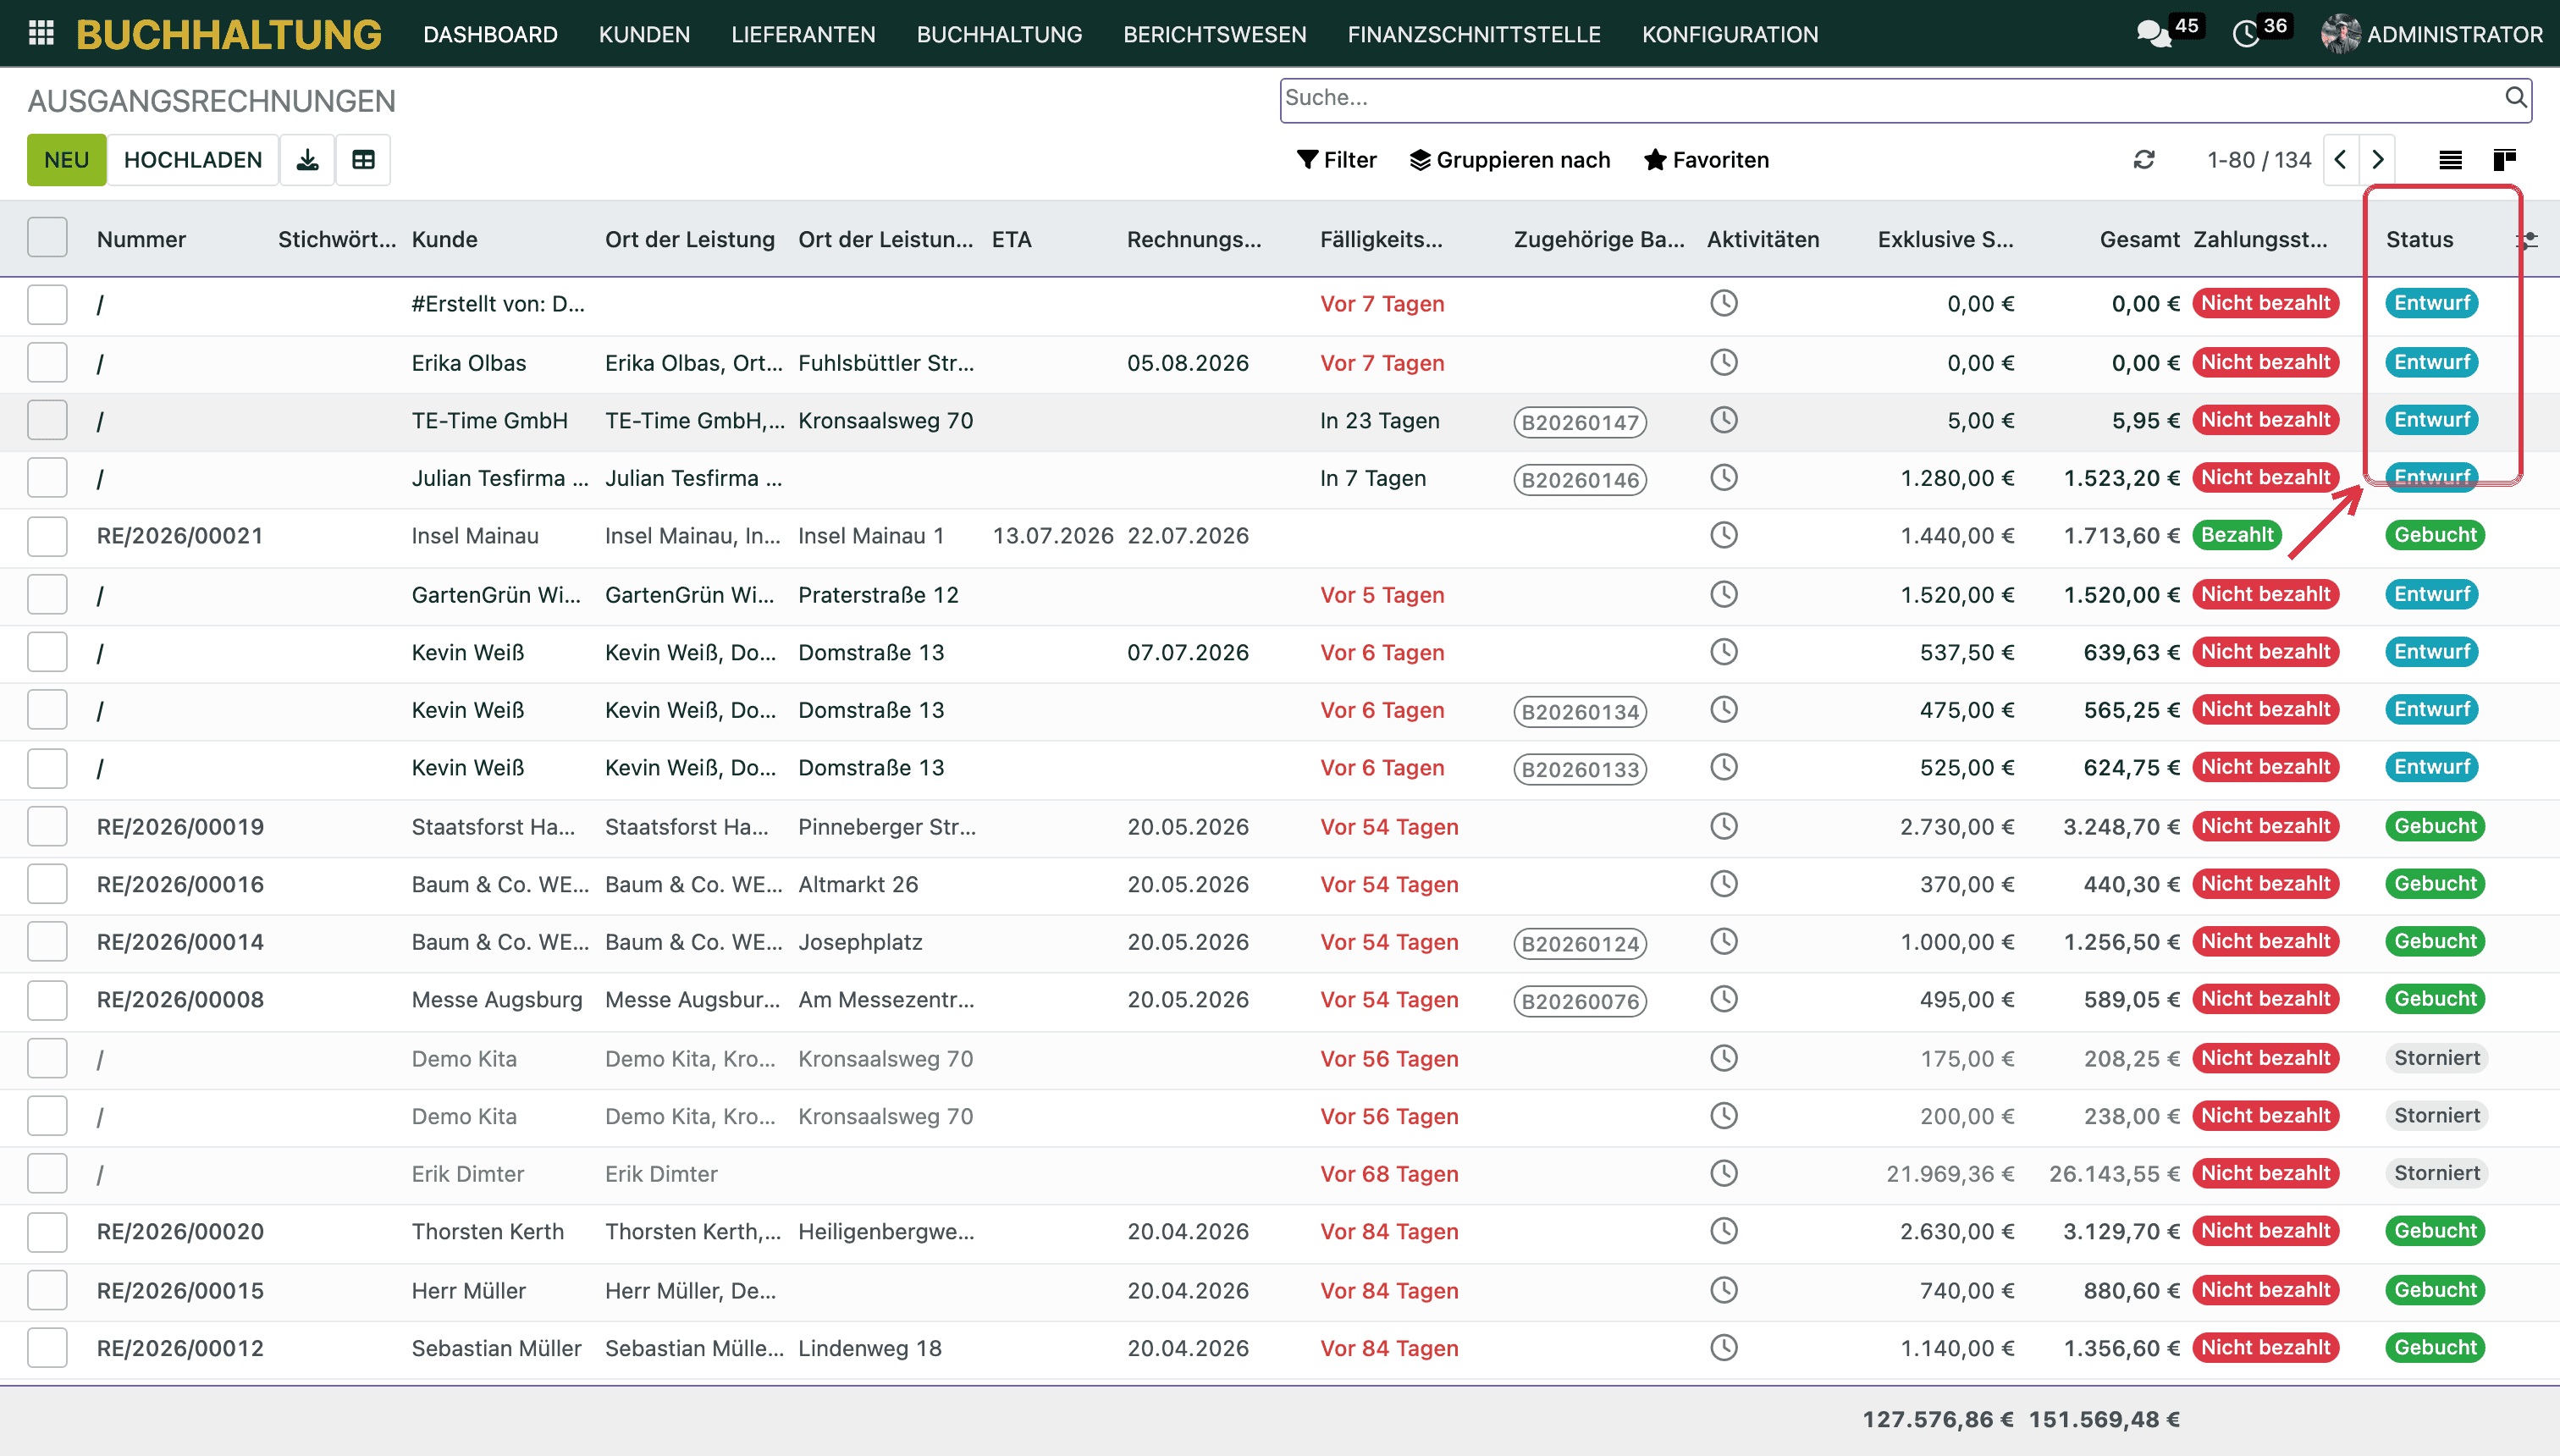Sort by the Gesamt column header

click(2139, 240)
